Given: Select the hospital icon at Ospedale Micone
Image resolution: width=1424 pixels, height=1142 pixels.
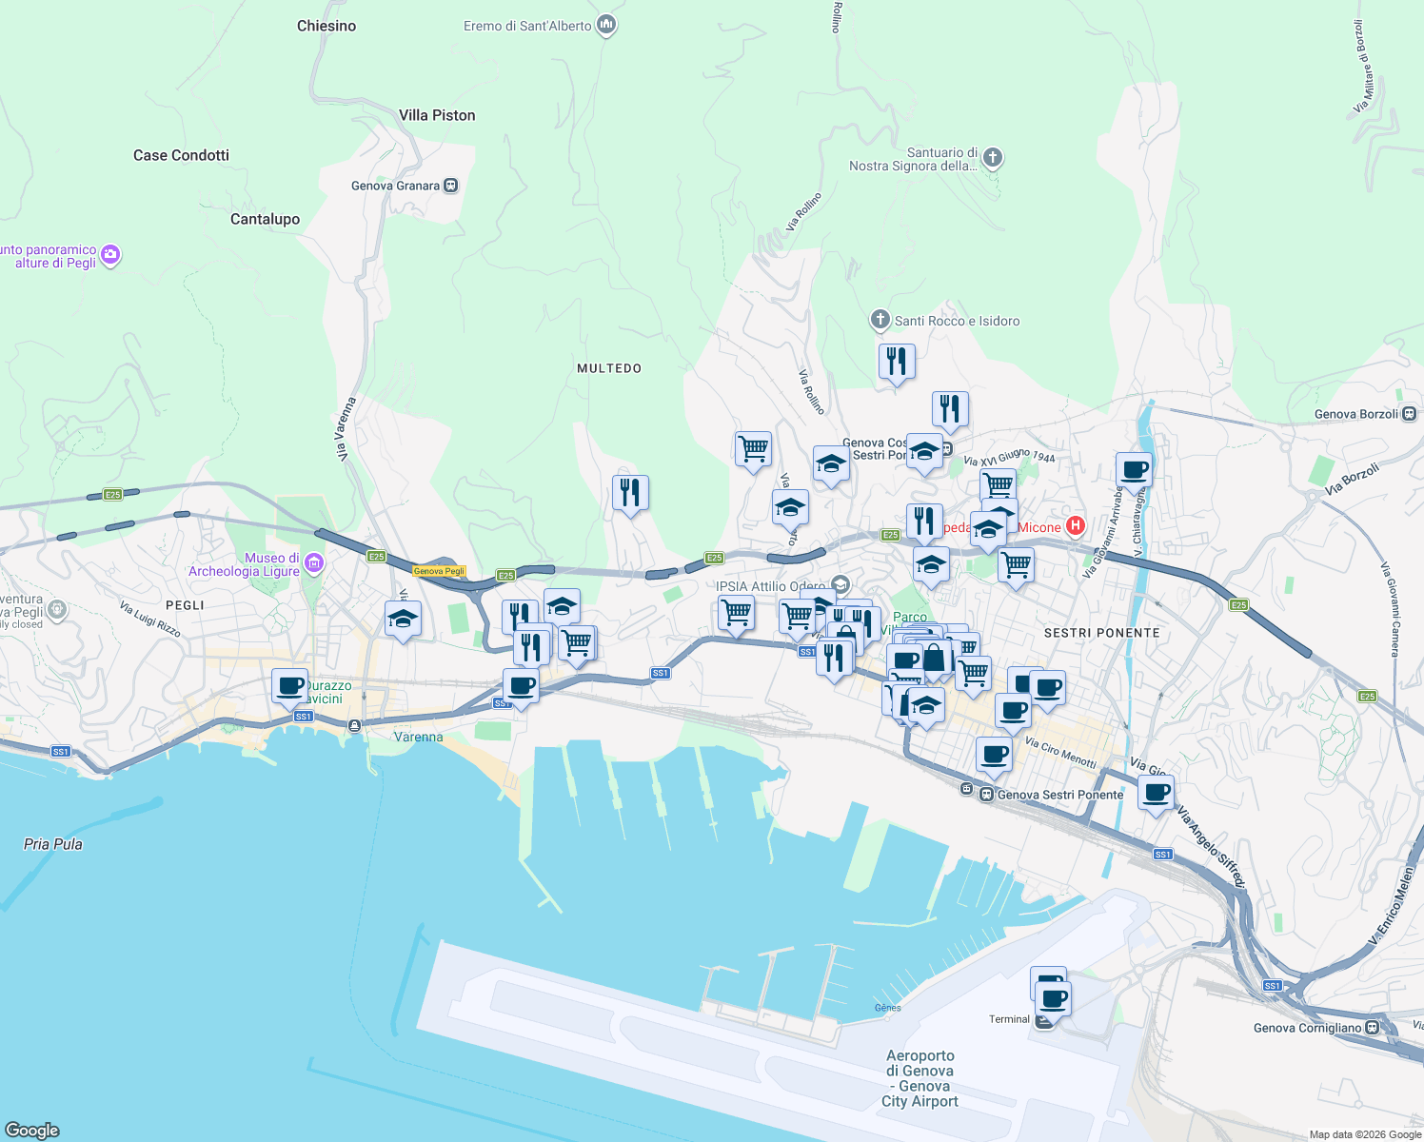Looking at the screenshot, I should 1076,526.
